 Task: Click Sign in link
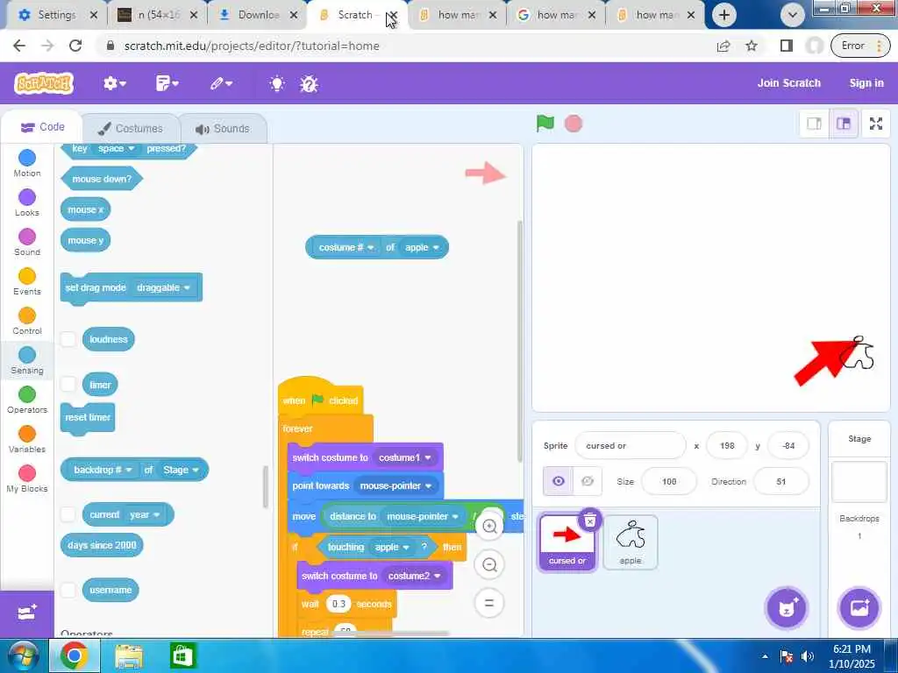tap(866, 83)
